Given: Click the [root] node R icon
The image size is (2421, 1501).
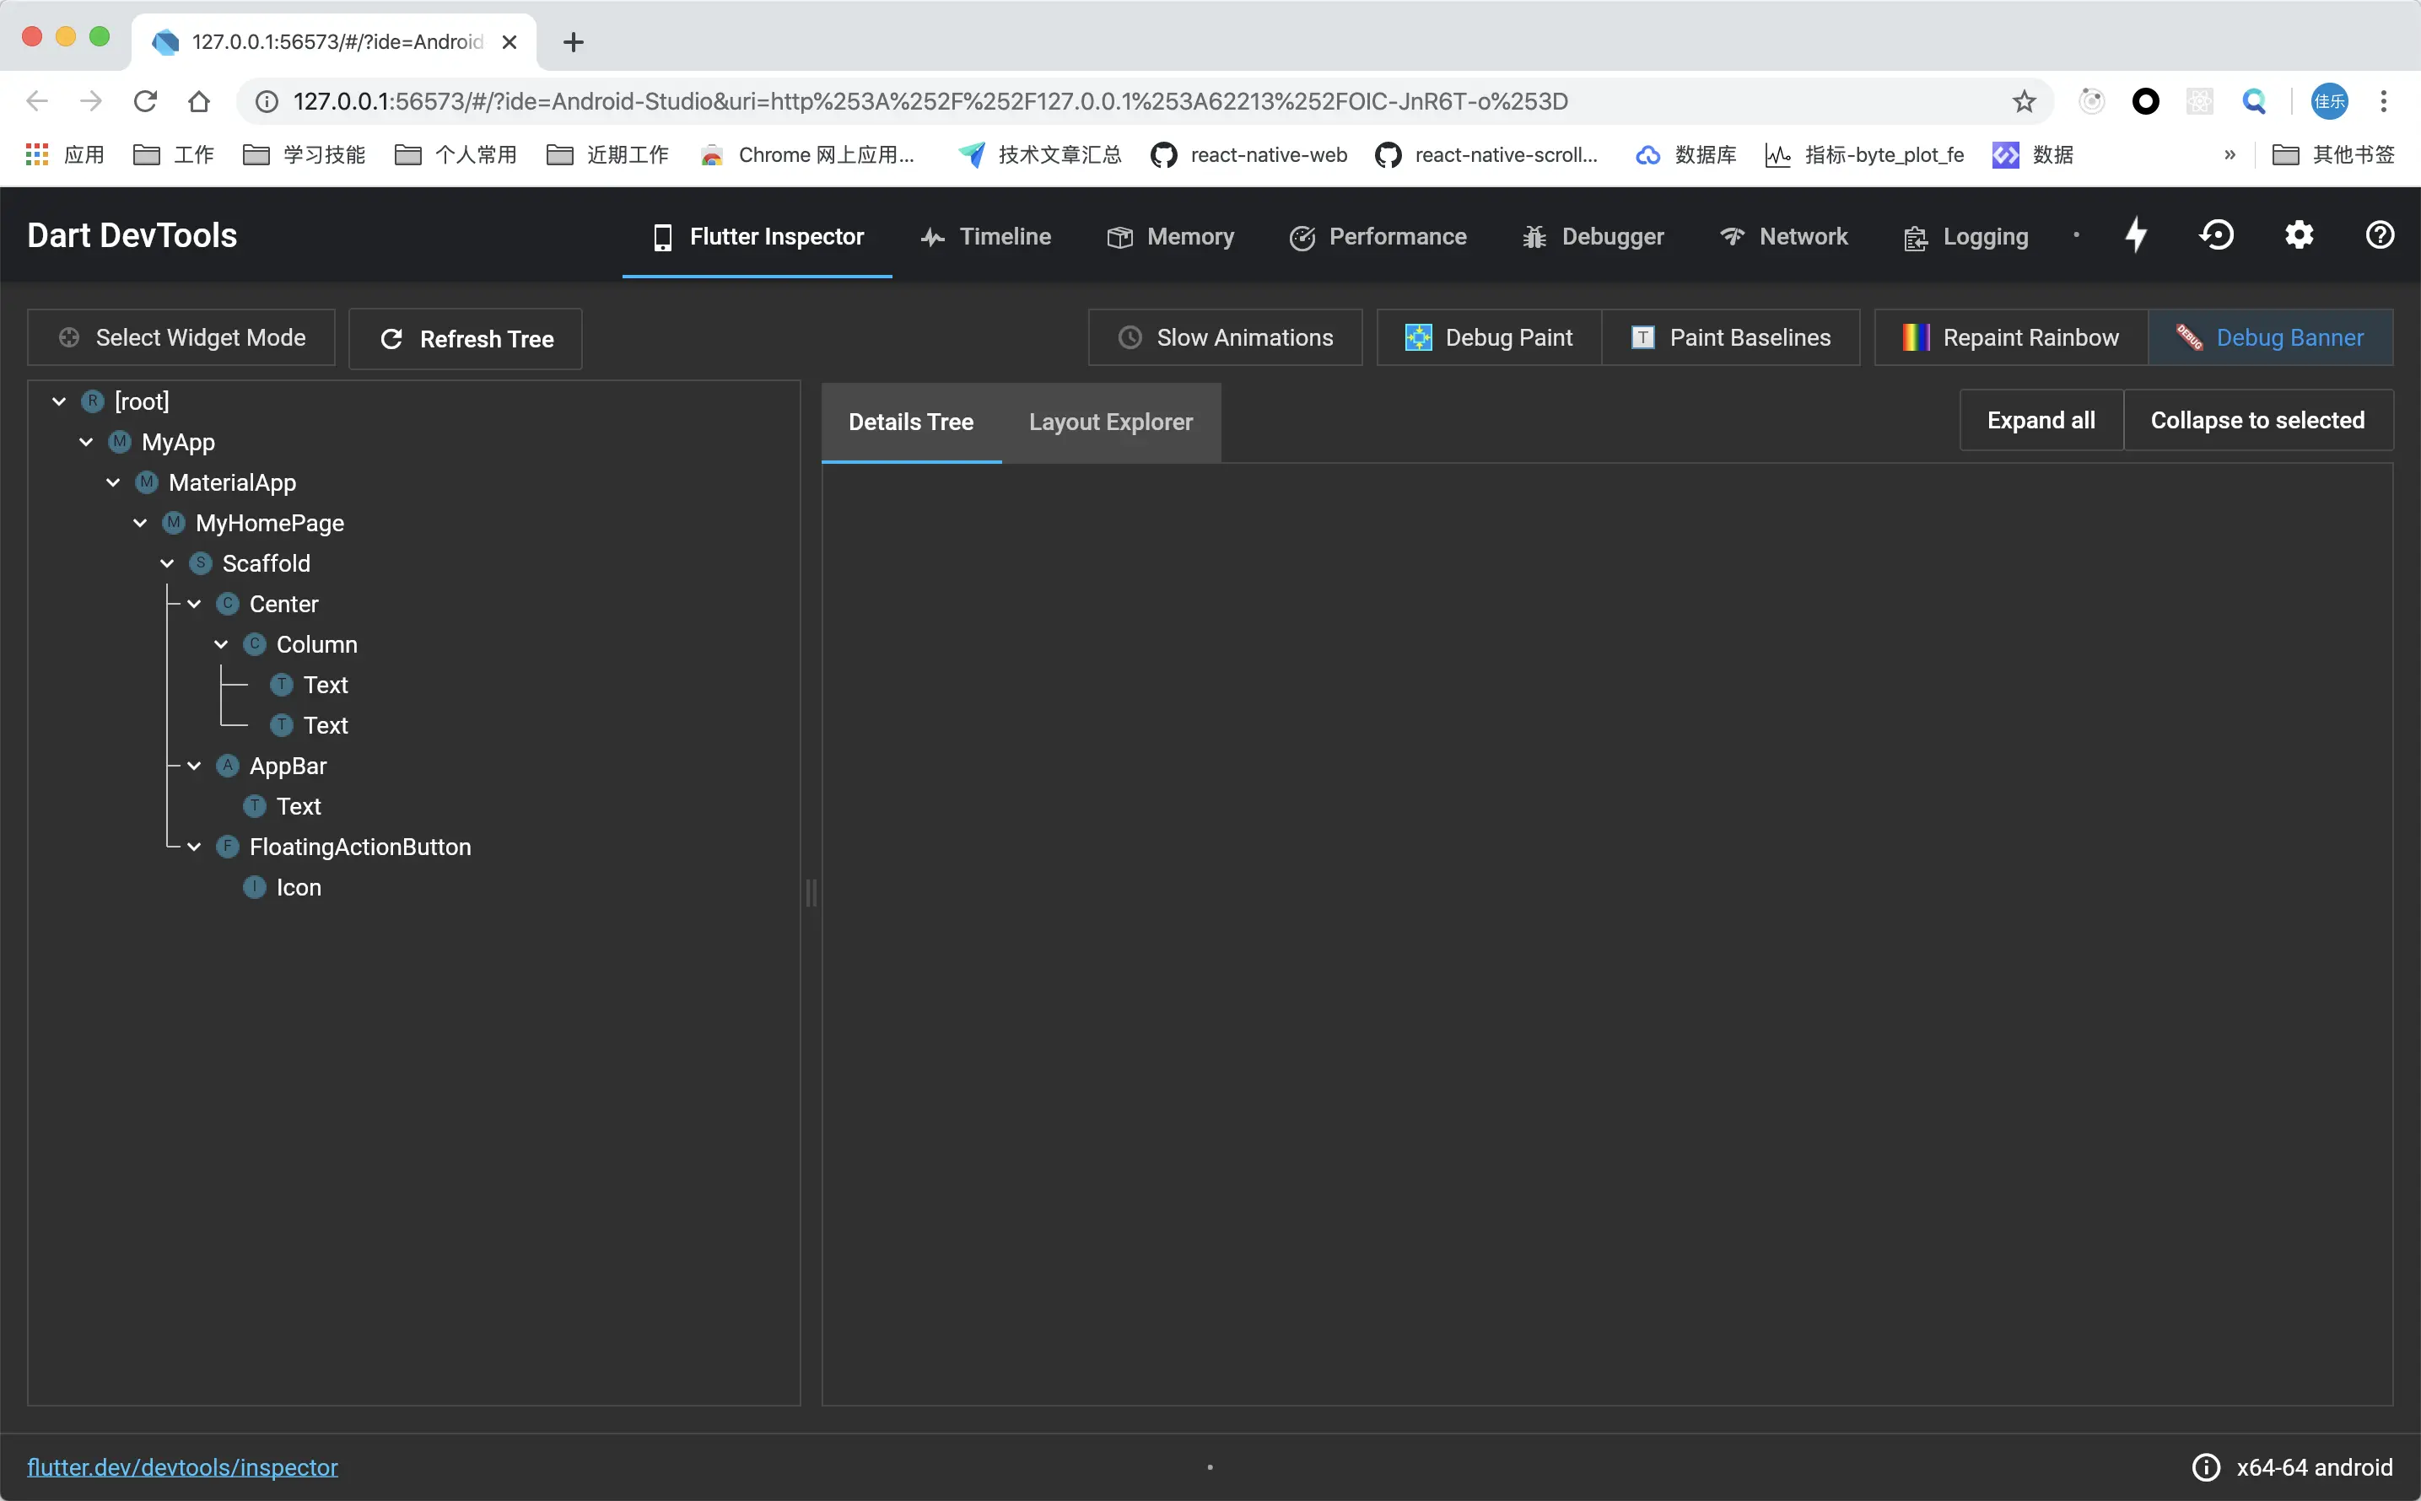Looking at the screenshot, I should (92, 401).
